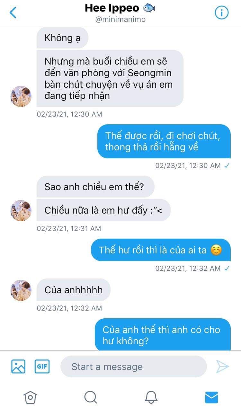Tap the Thế được rồi blue message
The image size is (241, 414).
(164, 141)
